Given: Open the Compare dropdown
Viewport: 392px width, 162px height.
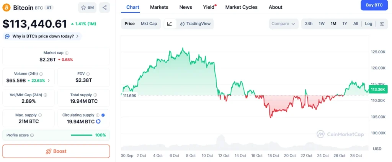Looking at the screenshot, I should [x=283, y=24].
